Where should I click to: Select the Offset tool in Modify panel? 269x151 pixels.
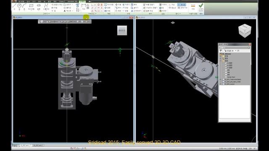point(136,11)
